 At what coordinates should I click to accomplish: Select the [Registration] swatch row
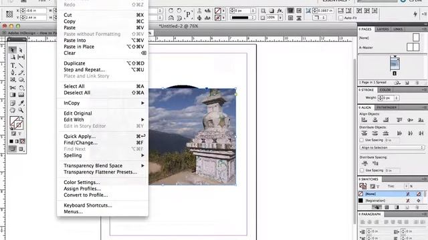point(391,201)
